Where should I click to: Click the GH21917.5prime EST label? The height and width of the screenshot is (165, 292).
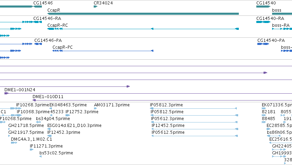(26, 132)
